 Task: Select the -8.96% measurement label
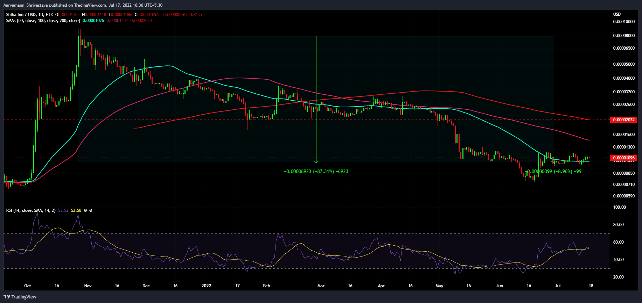pyautogui.click(x=554, y=172)
